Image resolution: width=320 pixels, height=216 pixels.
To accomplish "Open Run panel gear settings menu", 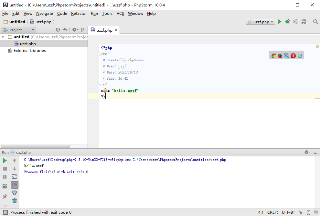I will click(307, 152).
